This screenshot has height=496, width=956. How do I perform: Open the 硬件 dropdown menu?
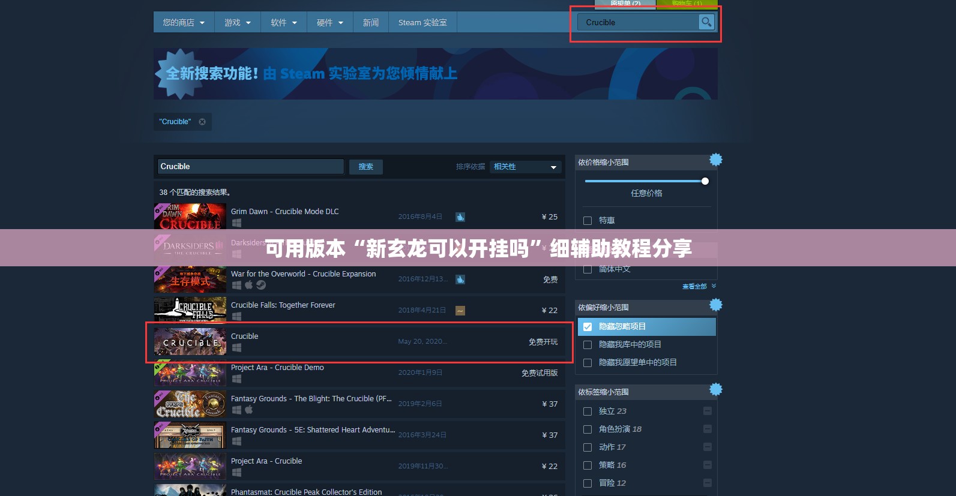(330, 22)
